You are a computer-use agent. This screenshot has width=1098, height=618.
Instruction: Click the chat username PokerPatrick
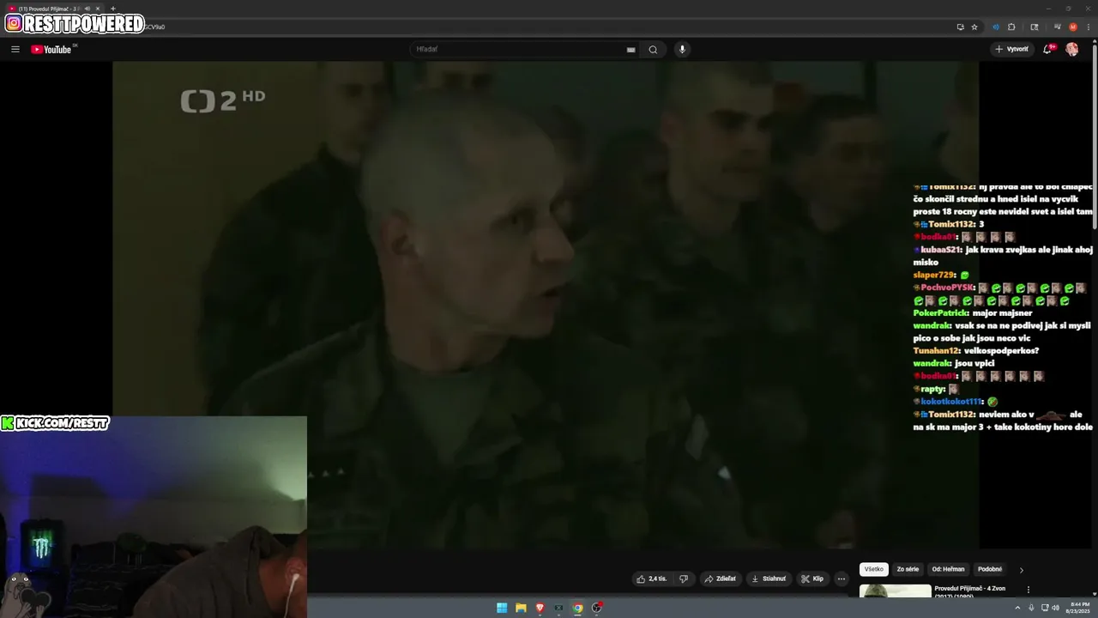[940, 312]
